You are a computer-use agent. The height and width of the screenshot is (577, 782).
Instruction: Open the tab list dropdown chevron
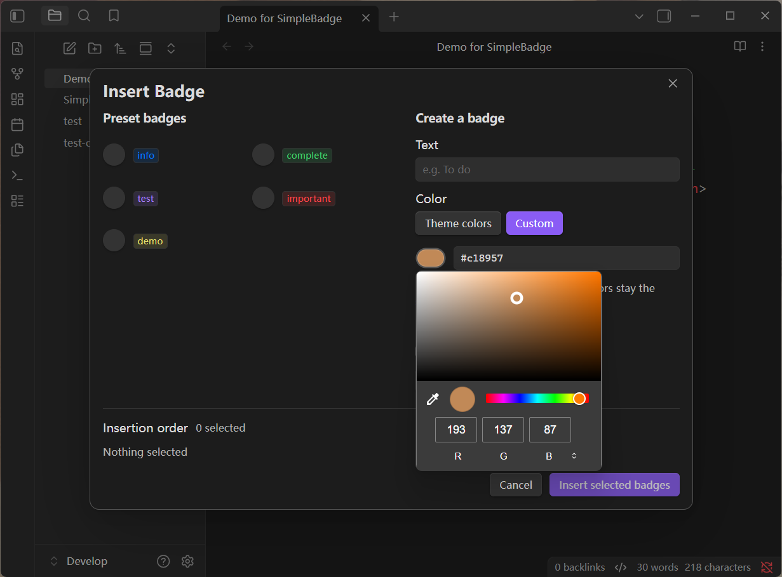click(639, 16)
